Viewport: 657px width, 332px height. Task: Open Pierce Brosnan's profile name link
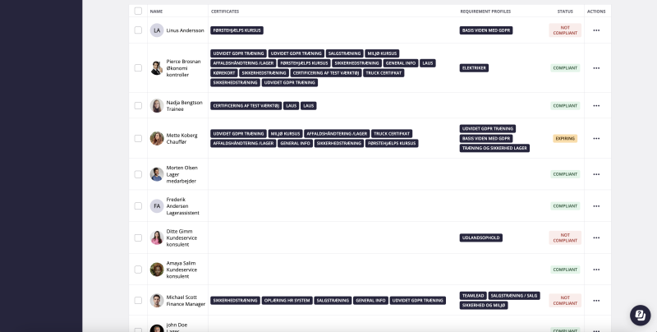(183, 62)
